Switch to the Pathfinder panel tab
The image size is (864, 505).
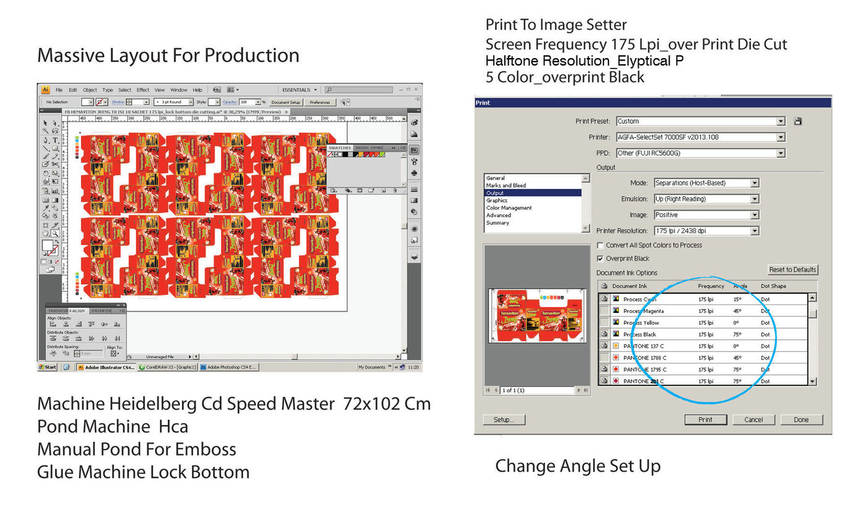pyautogui.click(x=102, y=311)
